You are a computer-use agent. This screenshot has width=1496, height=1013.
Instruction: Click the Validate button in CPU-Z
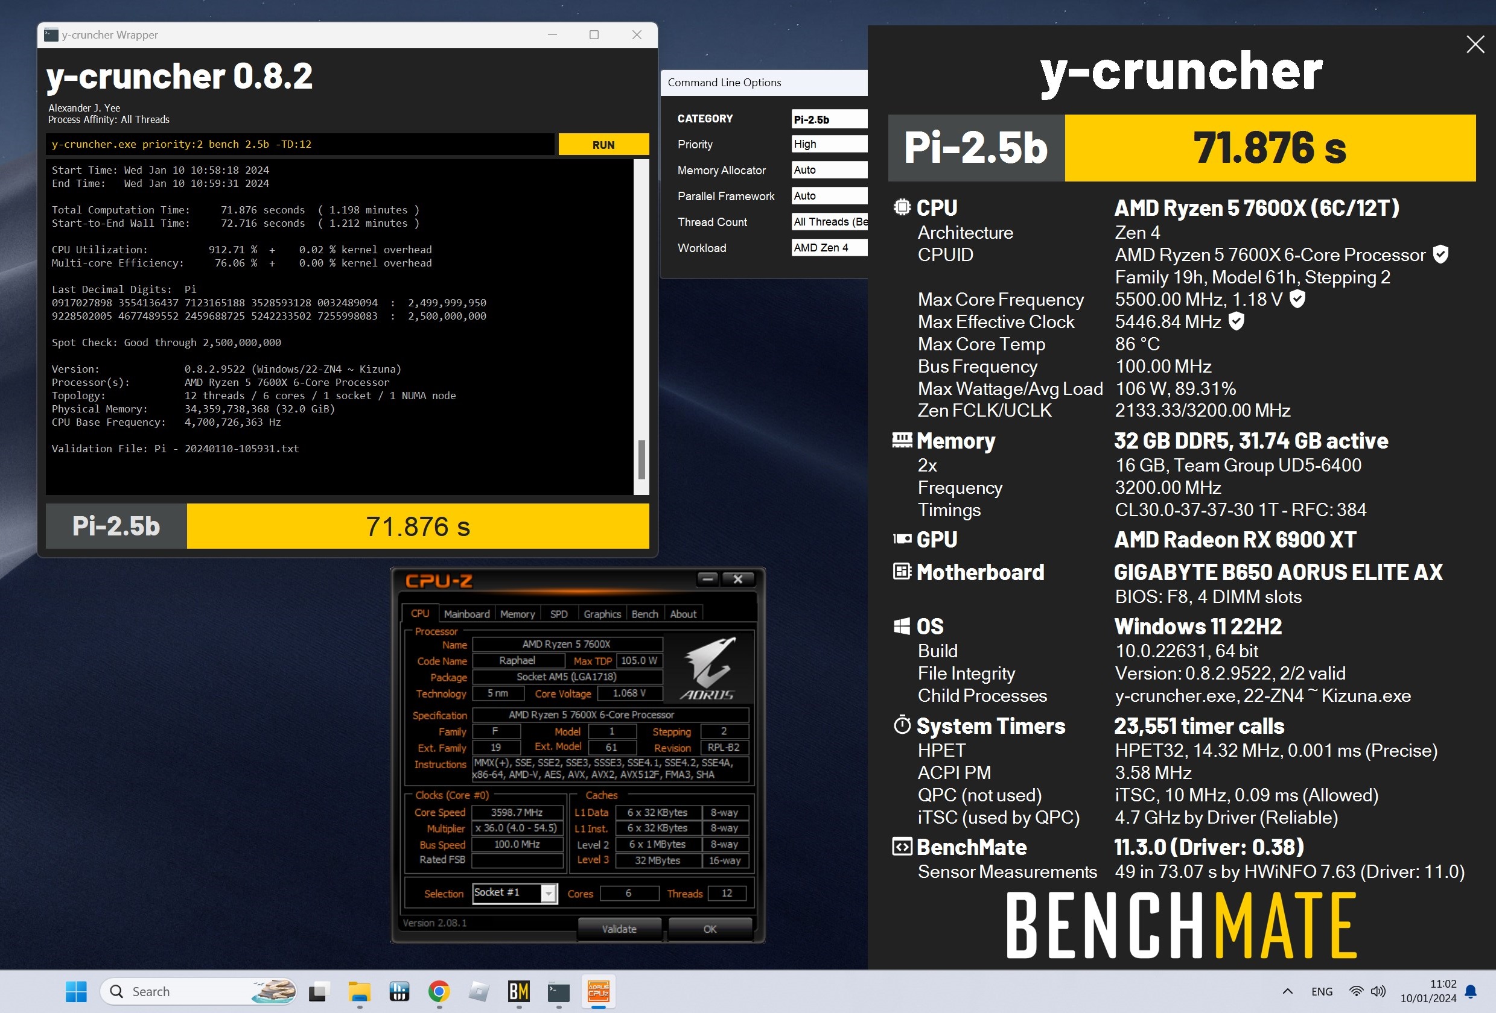(x=619, y=929)
